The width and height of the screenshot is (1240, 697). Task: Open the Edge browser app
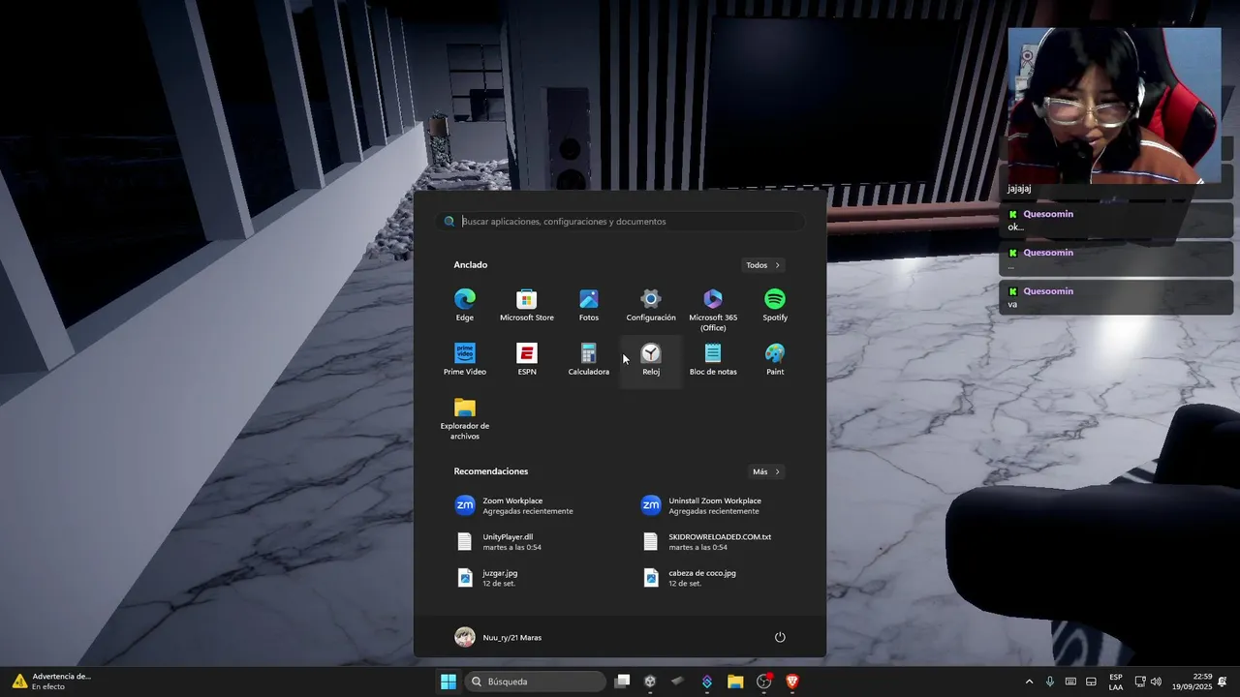tap(465, 305)
